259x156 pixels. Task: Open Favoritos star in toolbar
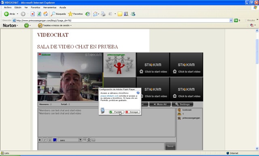[x=75, y=14]
